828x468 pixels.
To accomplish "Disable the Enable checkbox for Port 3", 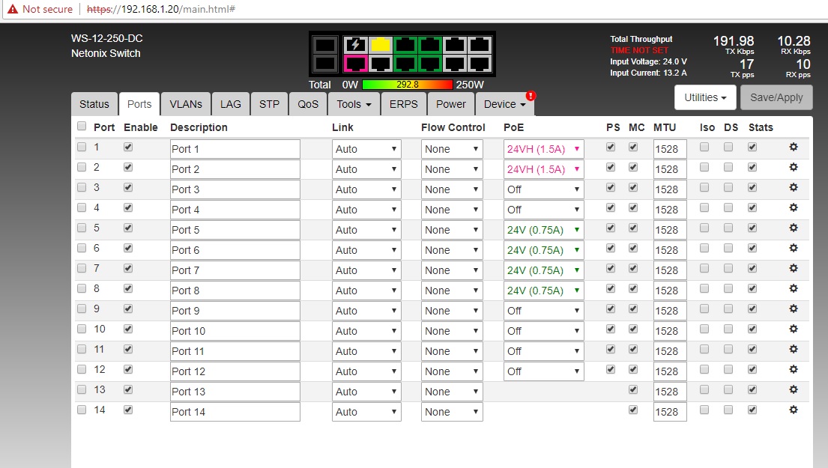I will coord(128,188).
